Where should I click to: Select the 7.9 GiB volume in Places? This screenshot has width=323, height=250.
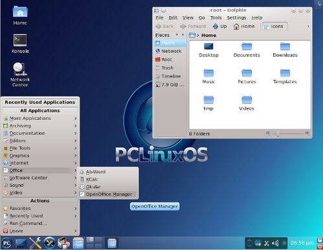pyautogui.click(x=170, y=85)
